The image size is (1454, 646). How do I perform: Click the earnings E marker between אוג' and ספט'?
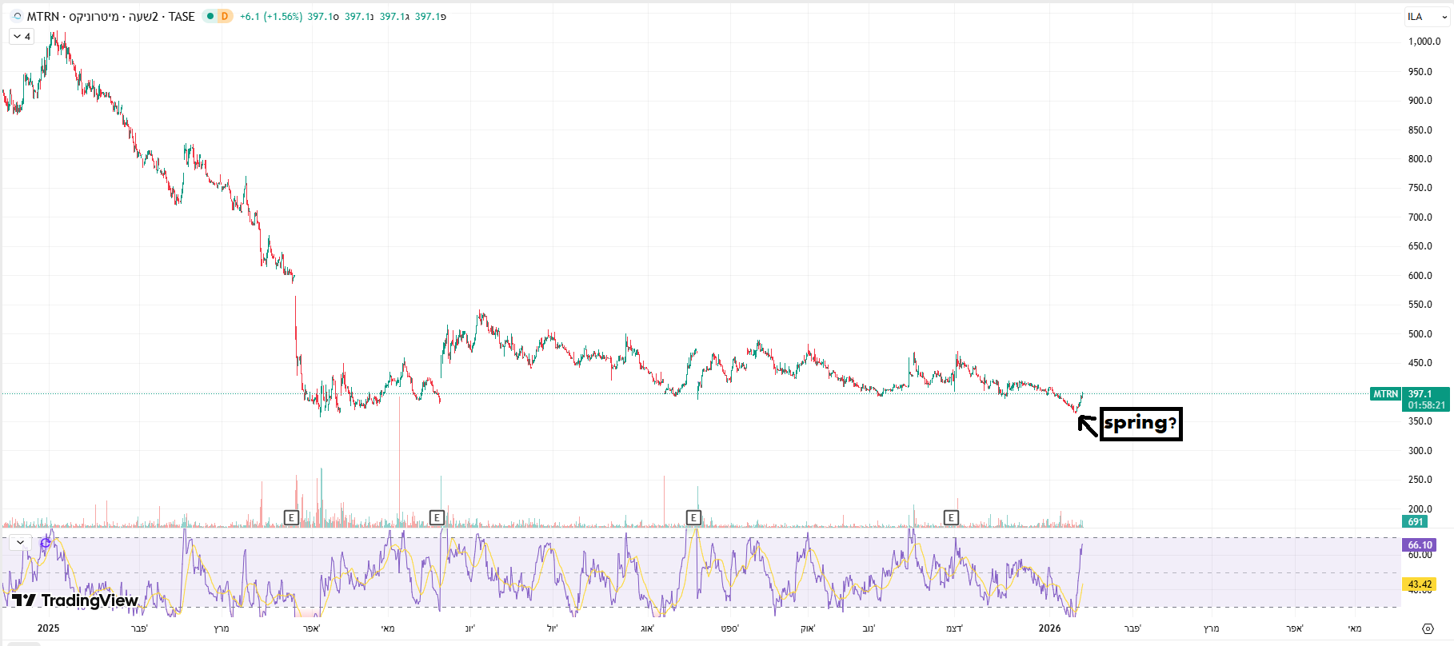[x=693, y=518]
